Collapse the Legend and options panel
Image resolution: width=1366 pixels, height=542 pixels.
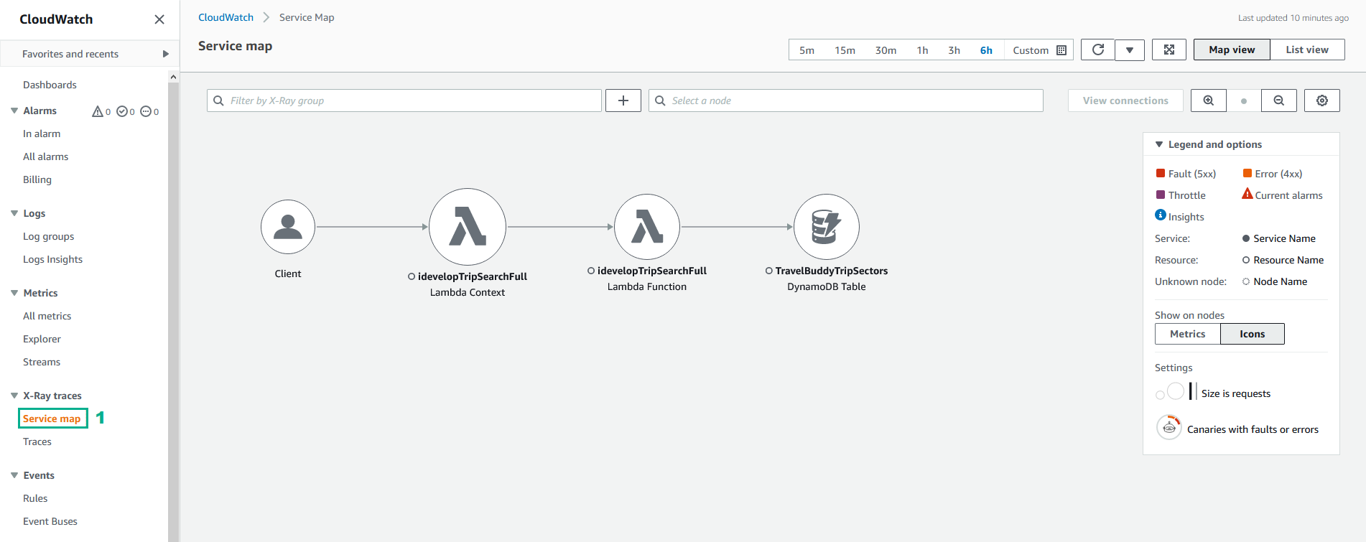coord(1159,144)
